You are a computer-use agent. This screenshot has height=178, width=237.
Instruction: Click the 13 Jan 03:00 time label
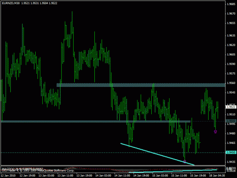click(46, 175)
